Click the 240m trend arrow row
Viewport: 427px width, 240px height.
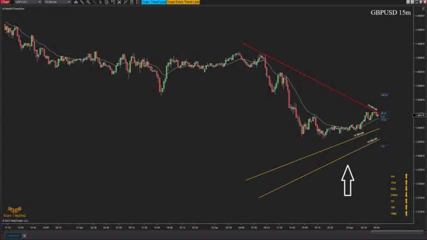point(399,195)
